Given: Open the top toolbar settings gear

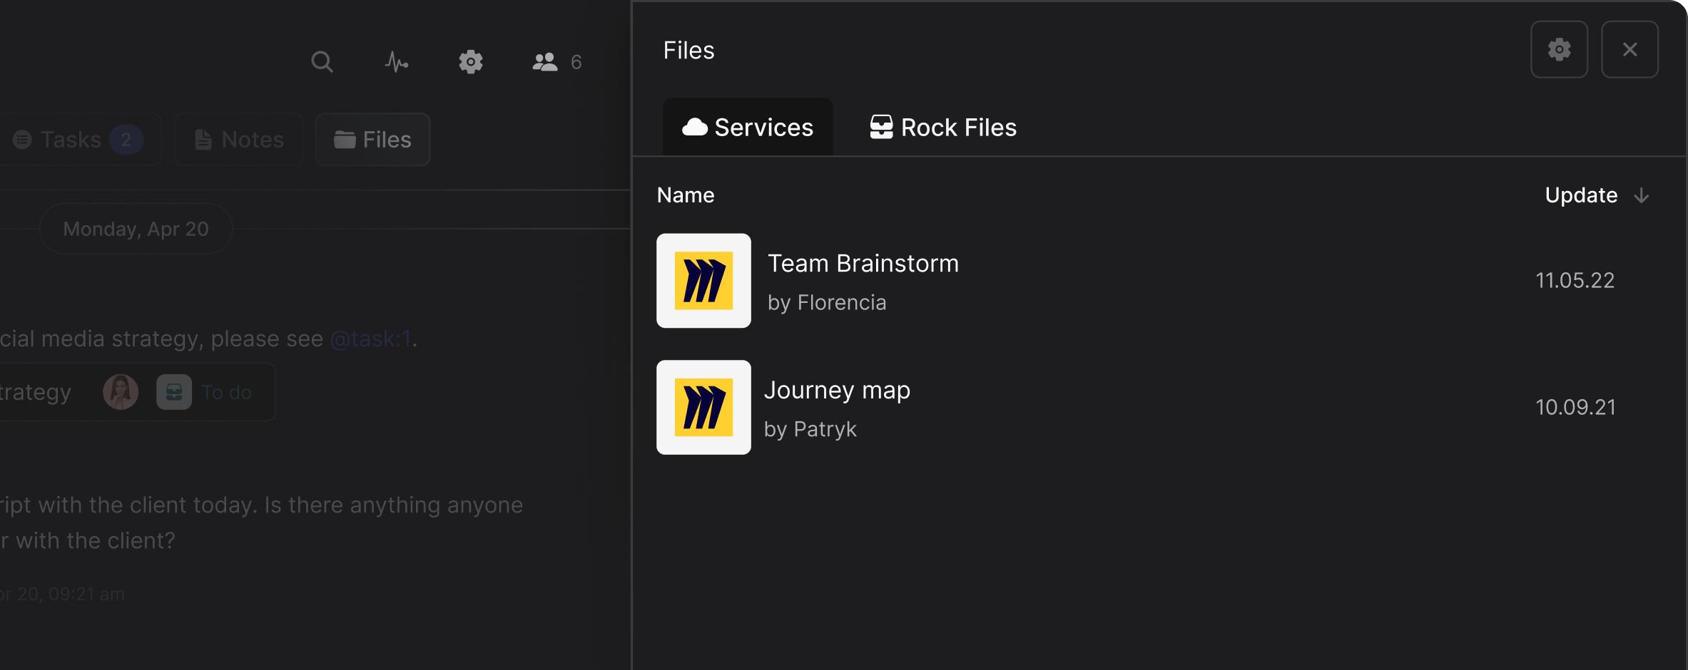Looking at the screenshot, I should [x=471, y=62].
